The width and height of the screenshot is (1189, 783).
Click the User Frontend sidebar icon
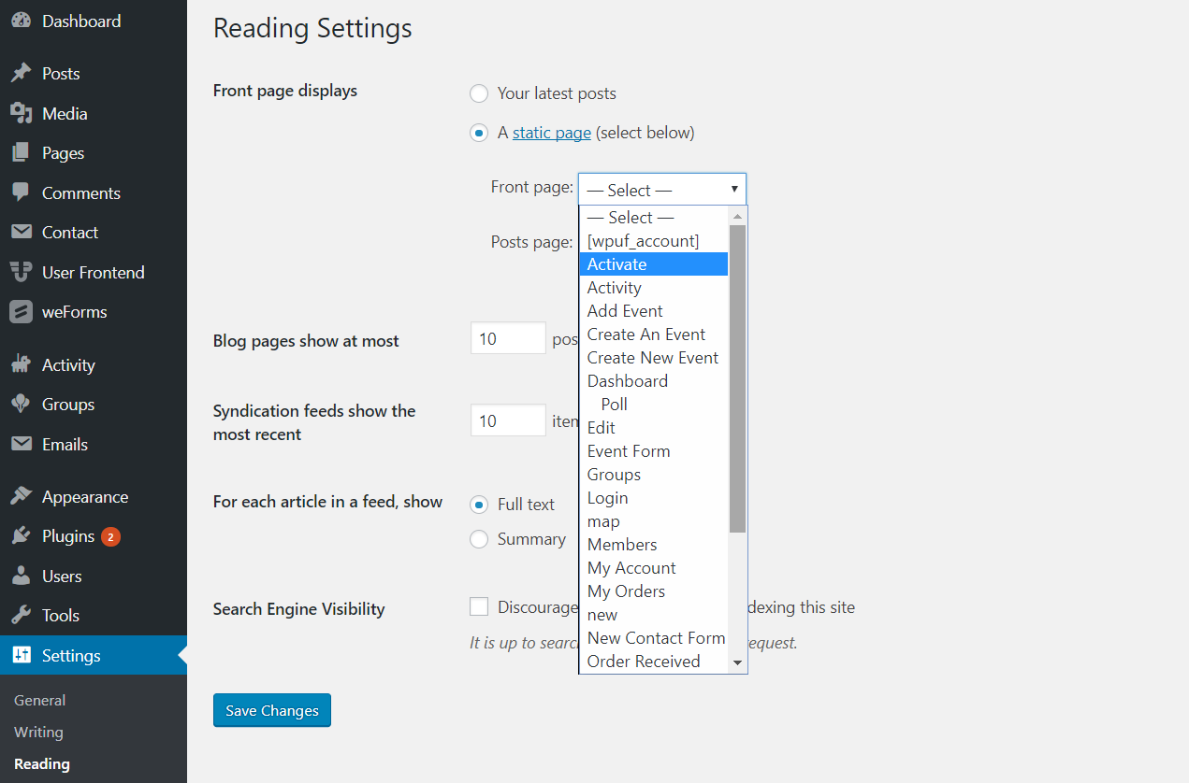pyautogui.click(x=21, y=272)
